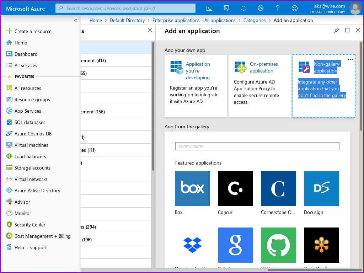Select the Box featured application tile
Screen dimensions: 364x273
pos(192,188)
